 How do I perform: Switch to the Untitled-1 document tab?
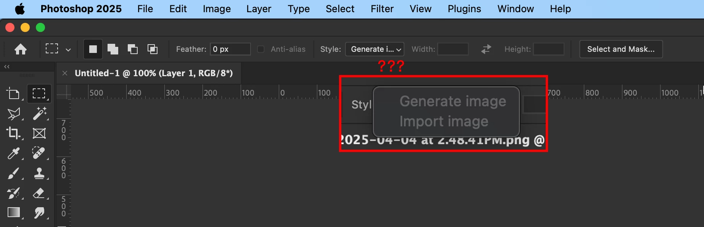tap(154, 73)
